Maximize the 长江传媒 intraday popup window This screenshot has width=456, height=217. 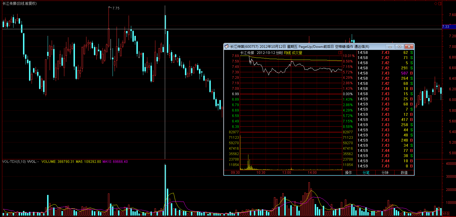tap(399, 46)
